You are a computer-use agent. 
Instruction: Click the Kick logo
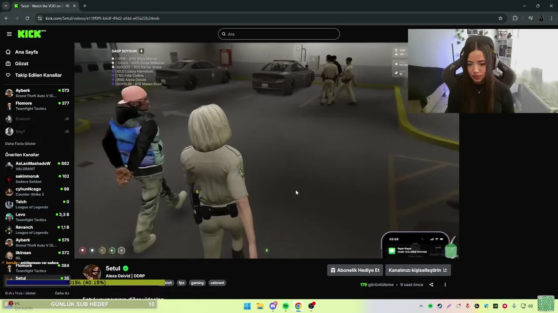coord(32,34)
